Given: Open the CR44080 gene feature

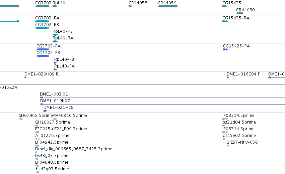Looking at the screenshot, I should tap(239, 13).
